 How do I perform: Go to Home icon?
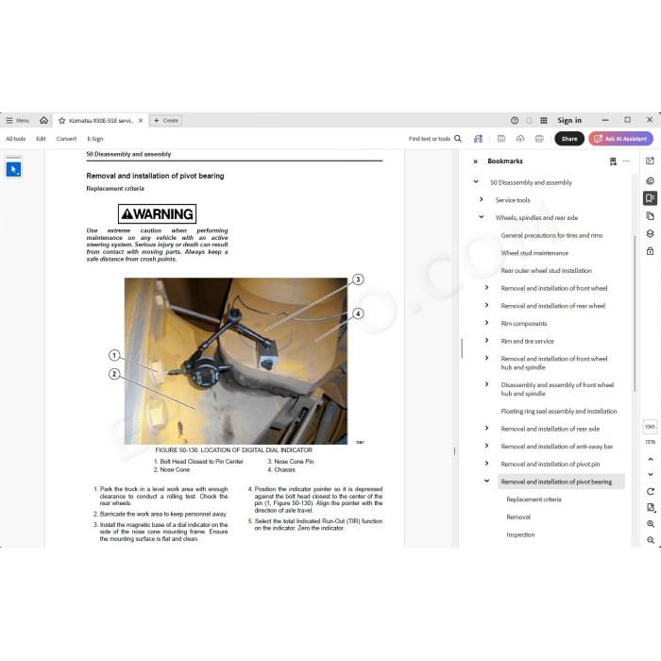pyautogui.click(x=43, y=121)
